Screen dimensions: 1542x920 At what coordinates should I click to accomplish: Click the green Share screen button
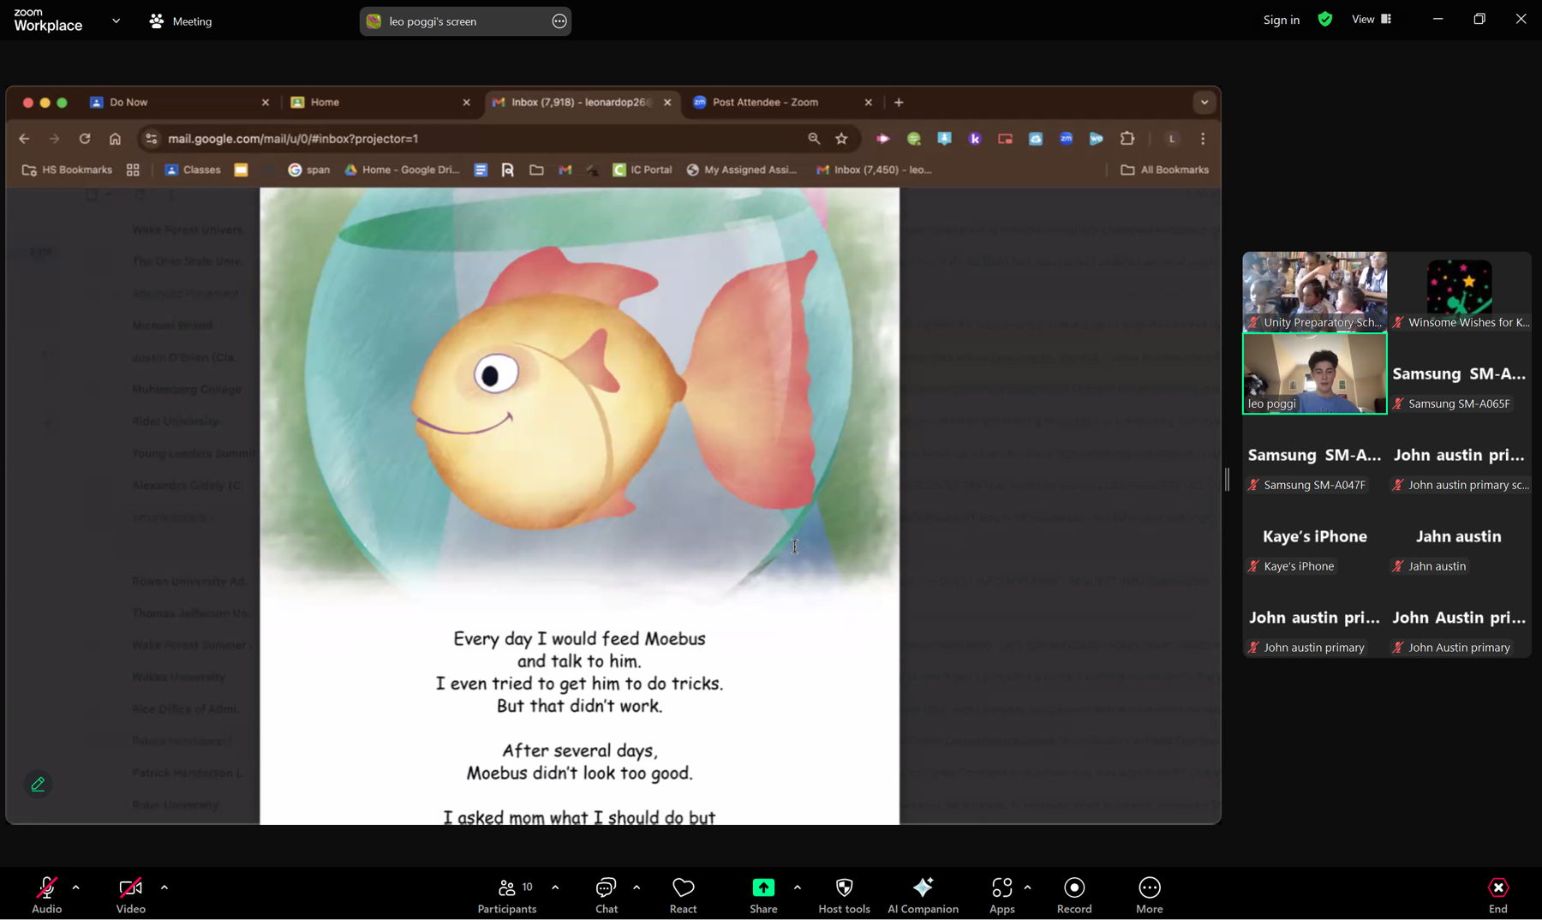click(x=762, y=888)
